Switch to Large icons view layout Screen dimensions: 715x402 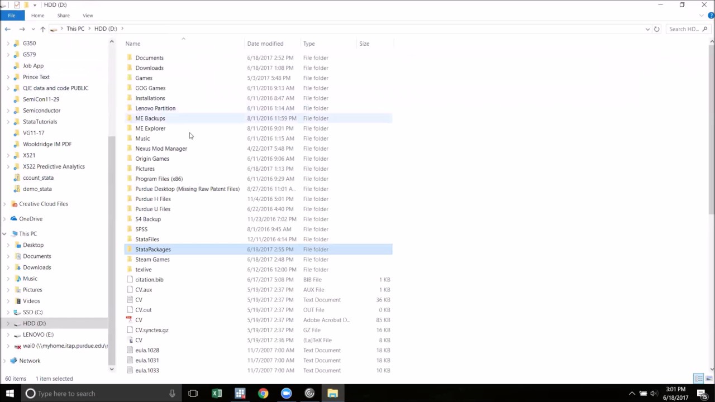pos(709,379)
